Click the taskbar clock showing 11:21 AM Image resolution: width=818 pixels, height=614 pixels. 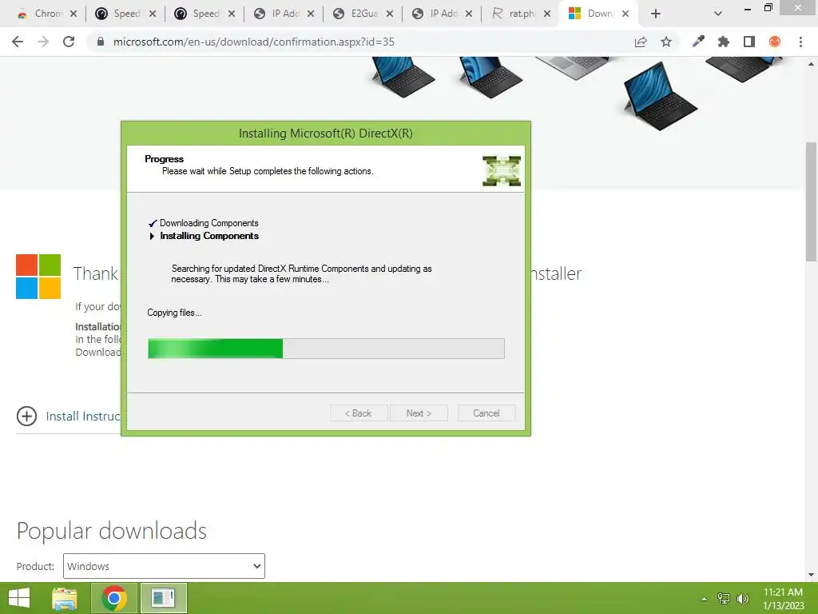click(783, 598)
